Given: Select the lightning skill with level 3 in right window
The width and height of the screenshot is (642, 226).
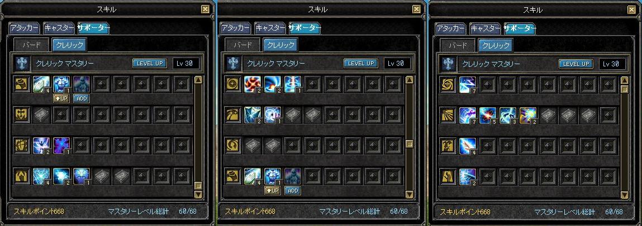Looking at the screenshot, I should (507, 116).
